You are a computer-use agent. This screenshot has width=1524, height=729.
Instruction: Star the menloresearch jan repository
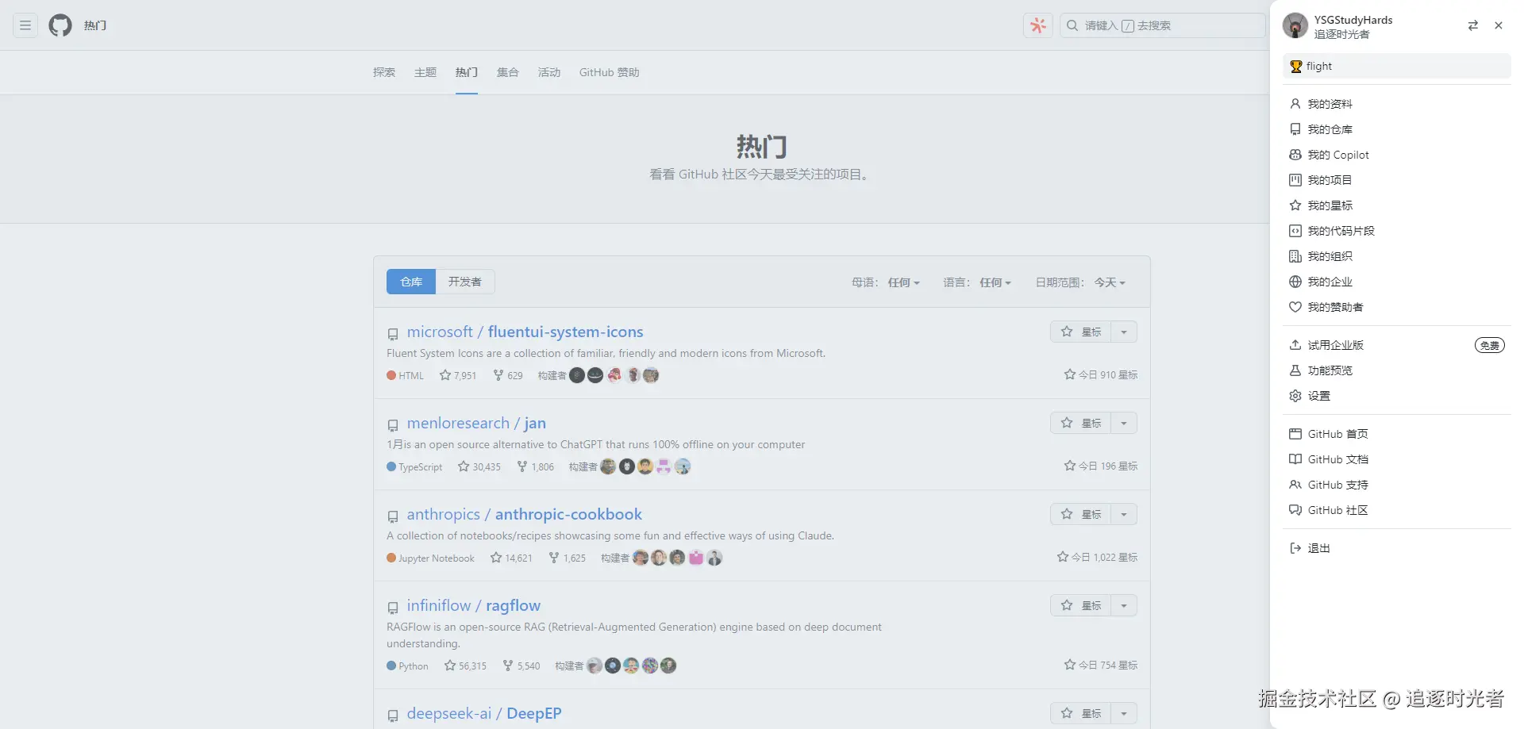tap(1081, 423)
